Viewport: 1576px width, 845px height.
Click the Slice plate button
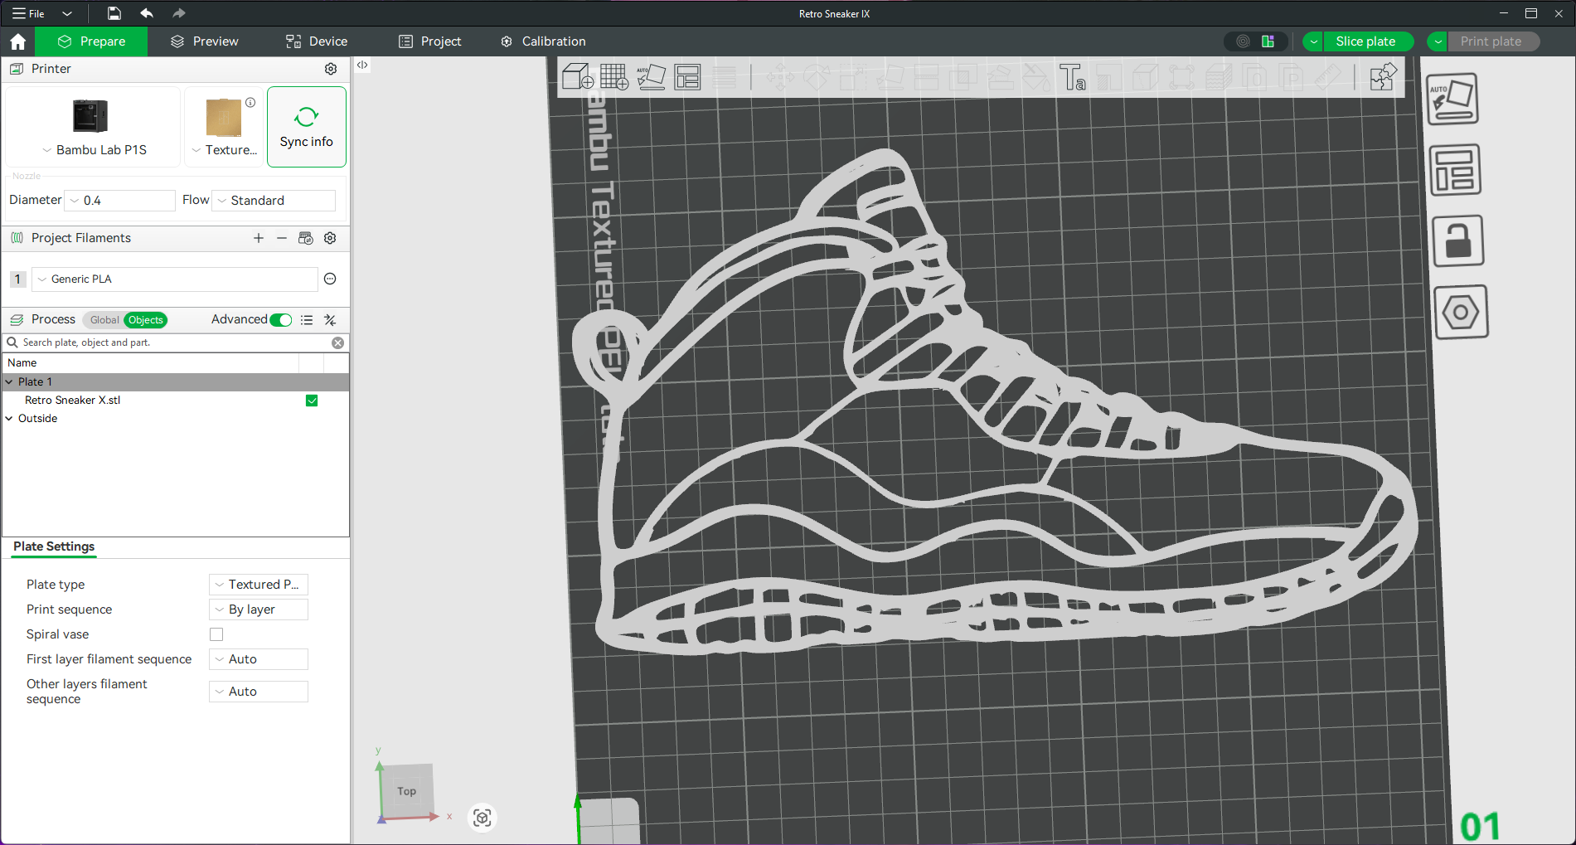coord(1365,41)
